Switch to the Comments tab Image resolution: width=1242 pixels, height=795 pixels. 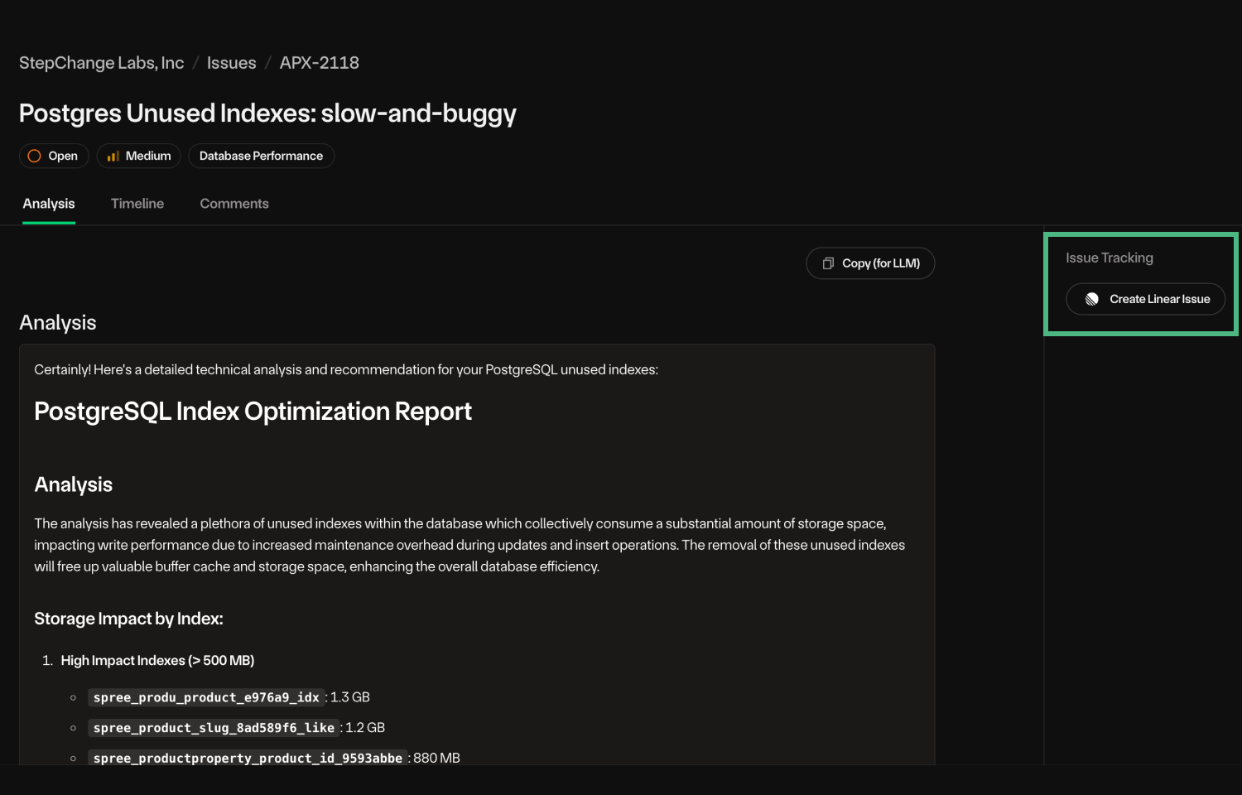coord(233,204)
